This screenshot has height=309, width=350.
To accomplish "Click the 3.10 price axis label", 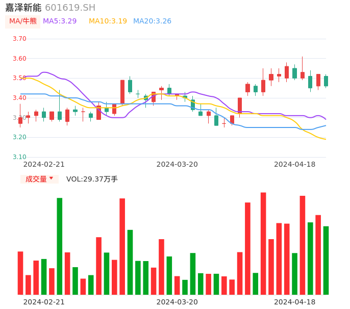I will [19, 157].
